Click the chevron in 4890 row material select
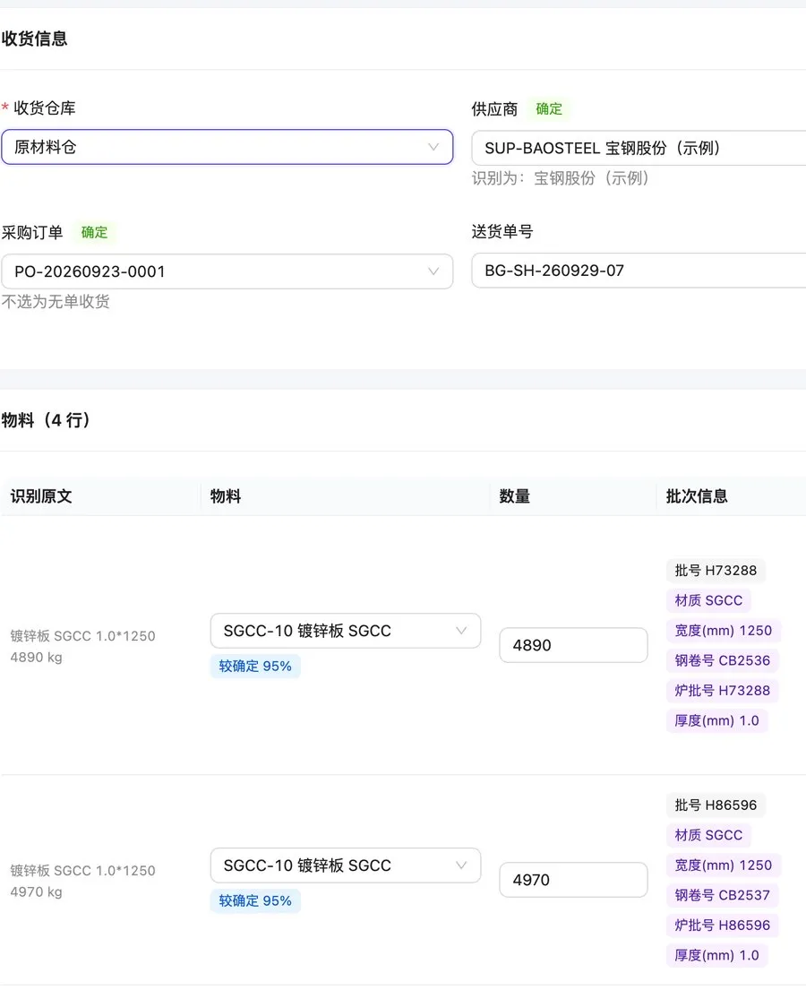 [461, 631]
